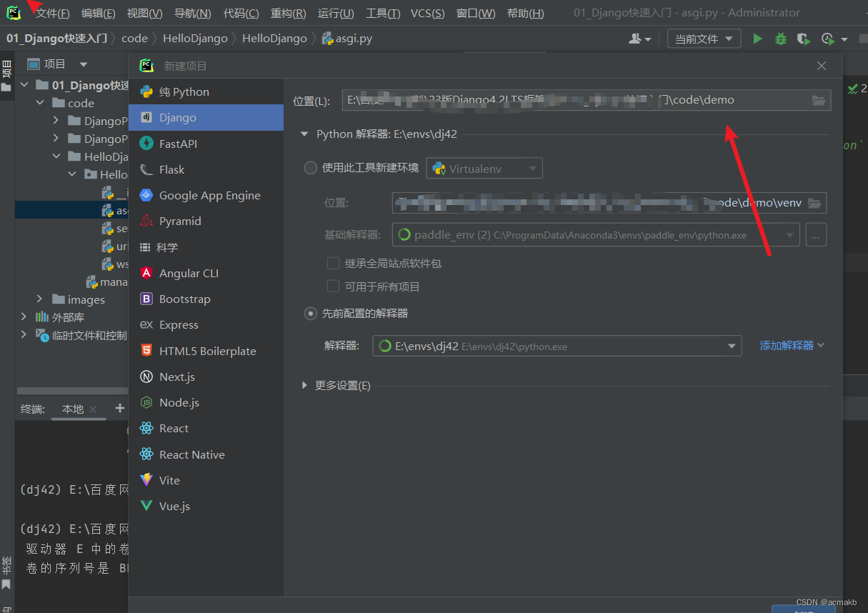Run with coverage shield icon
This screenshot has width=868, height=613.
(x=803, y=39)
